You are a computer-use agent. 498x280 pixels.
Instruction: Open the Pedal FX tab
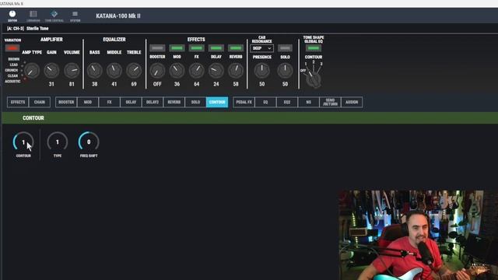point(244,102)
